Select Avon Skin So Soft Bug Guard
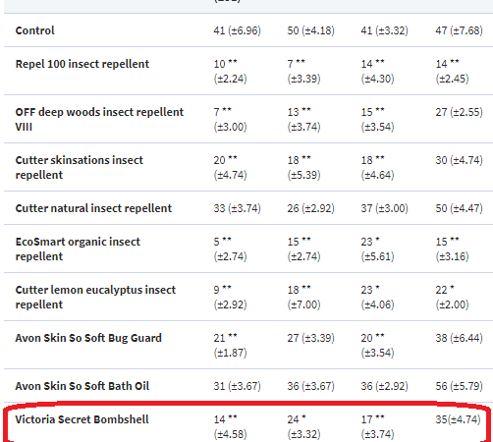The image size is (493, 442). (x=88, y=338)
